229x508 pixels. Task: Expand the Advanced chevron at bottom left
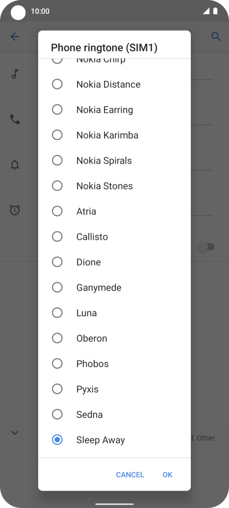tap(15, 432)
